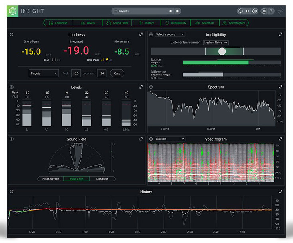Expand the Spectrum panel to full view
The height and width of the screenshot is (243, 293).
(280, 87)
